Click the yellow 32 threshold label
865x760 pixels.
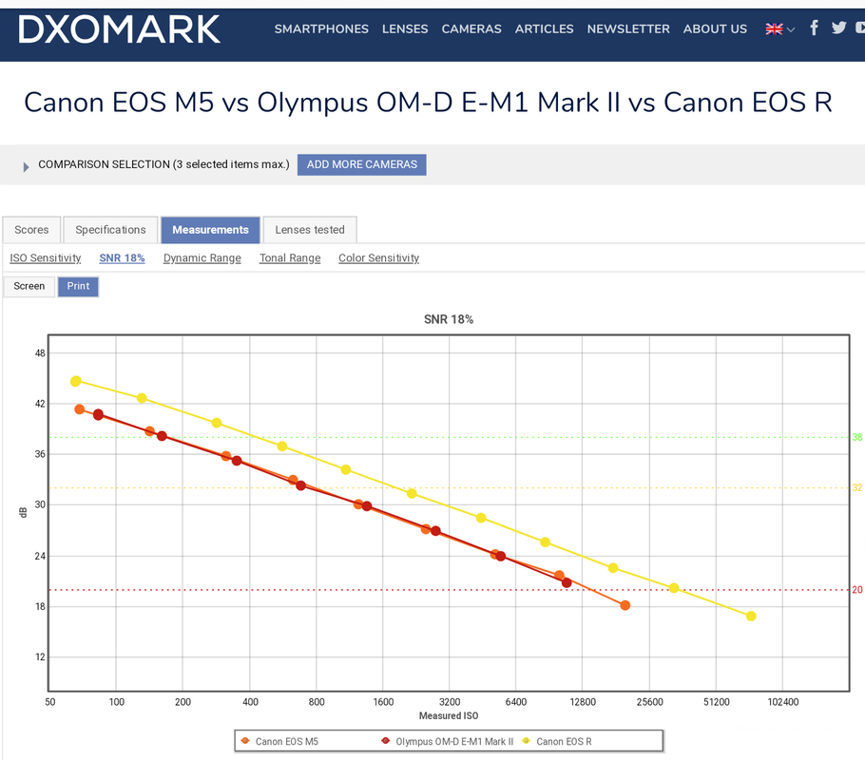tap(856, 487)
